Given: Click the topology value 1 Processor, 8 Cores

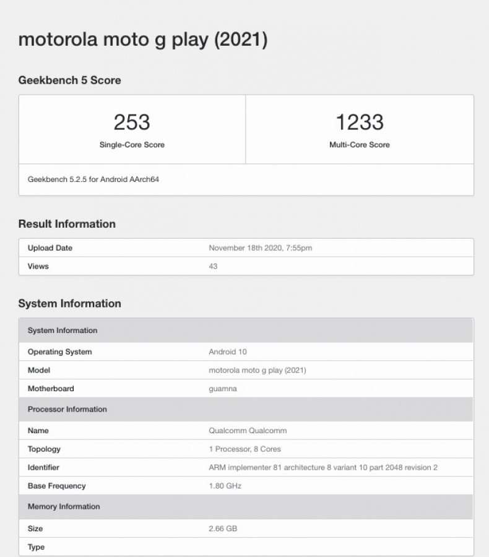Looking at the screenshot, I should point(244,449).
